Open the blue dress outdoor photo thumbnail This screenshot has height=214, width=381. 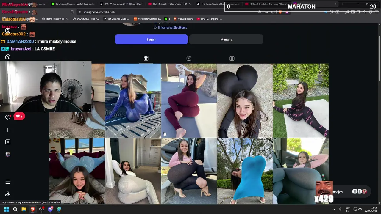click(245, 171)
